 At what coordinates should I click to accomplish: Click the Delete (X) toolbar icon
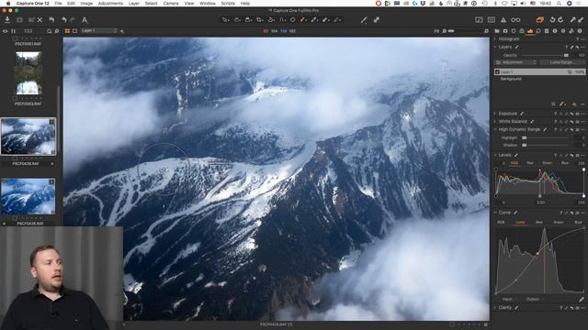coord(40,19)
